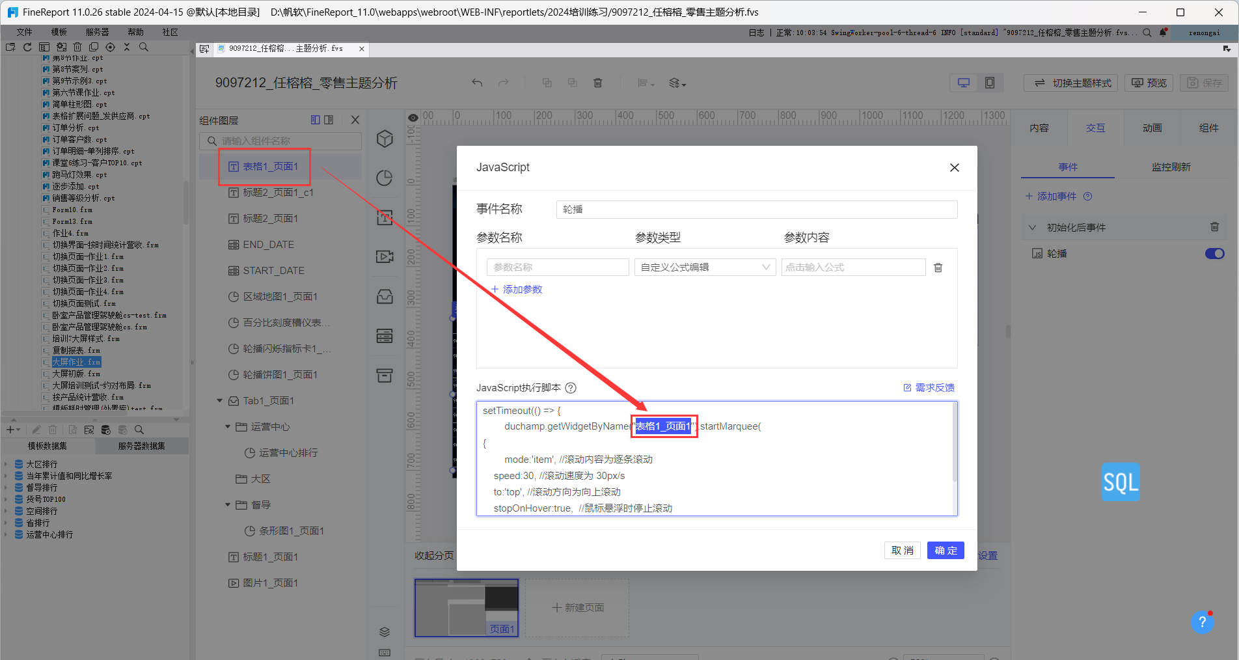Screen dimensions: 1239x660
Task: Click the 添加事件 link
Action: point(1052,197)
